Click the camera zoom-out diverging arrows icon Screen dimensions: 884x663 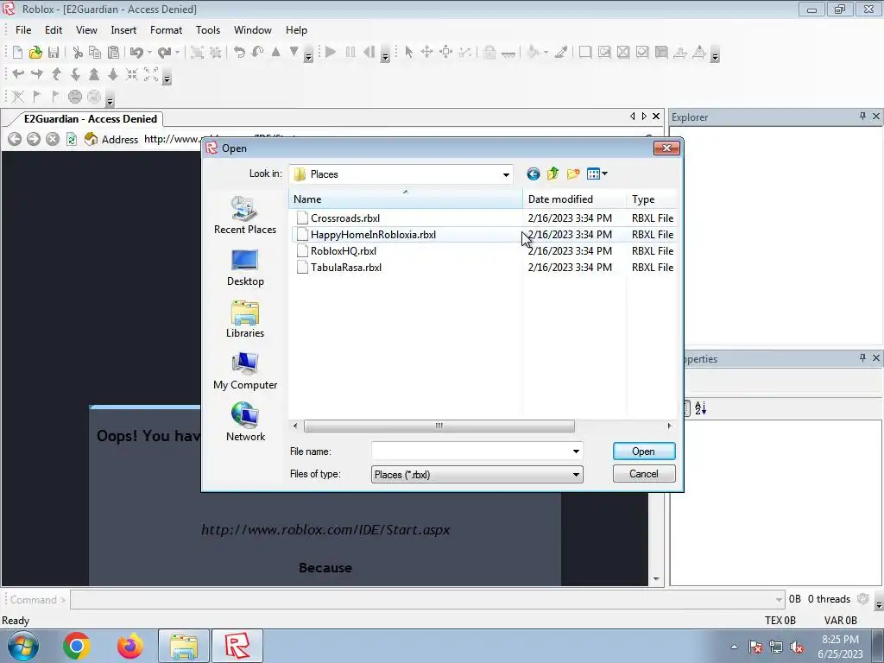(151, 74)
